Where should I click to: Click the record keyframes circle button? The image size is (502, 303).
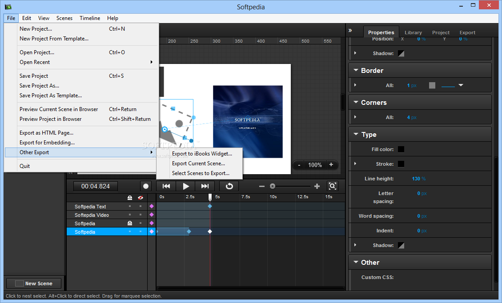[x=146, y=186]
